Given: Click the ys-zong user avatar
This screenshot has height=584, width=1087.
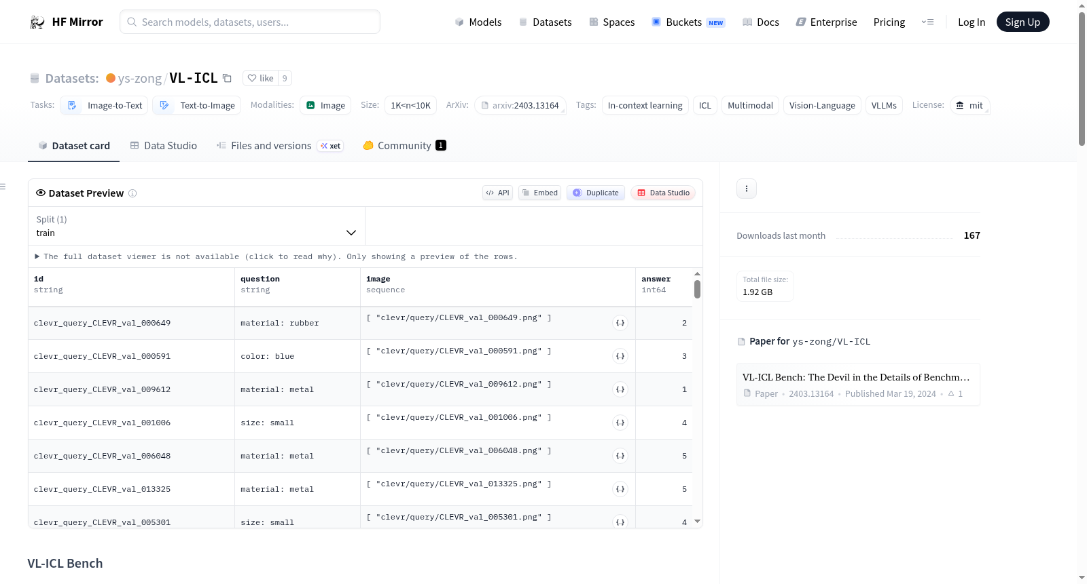Looking at the screenshot, I should pos(111,78).
